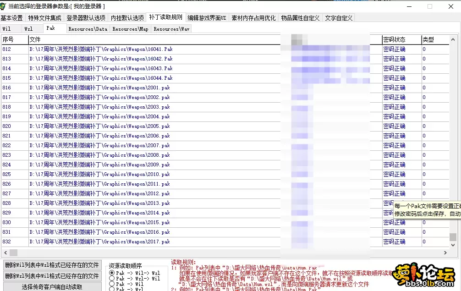Select row 825 file Weapon\2010.pak
The height and width of the screenshot is (291, 461).
[x=99, y=174]
